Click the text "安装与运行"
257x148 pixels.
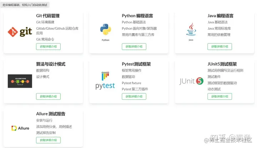click(x=44, y=120)
